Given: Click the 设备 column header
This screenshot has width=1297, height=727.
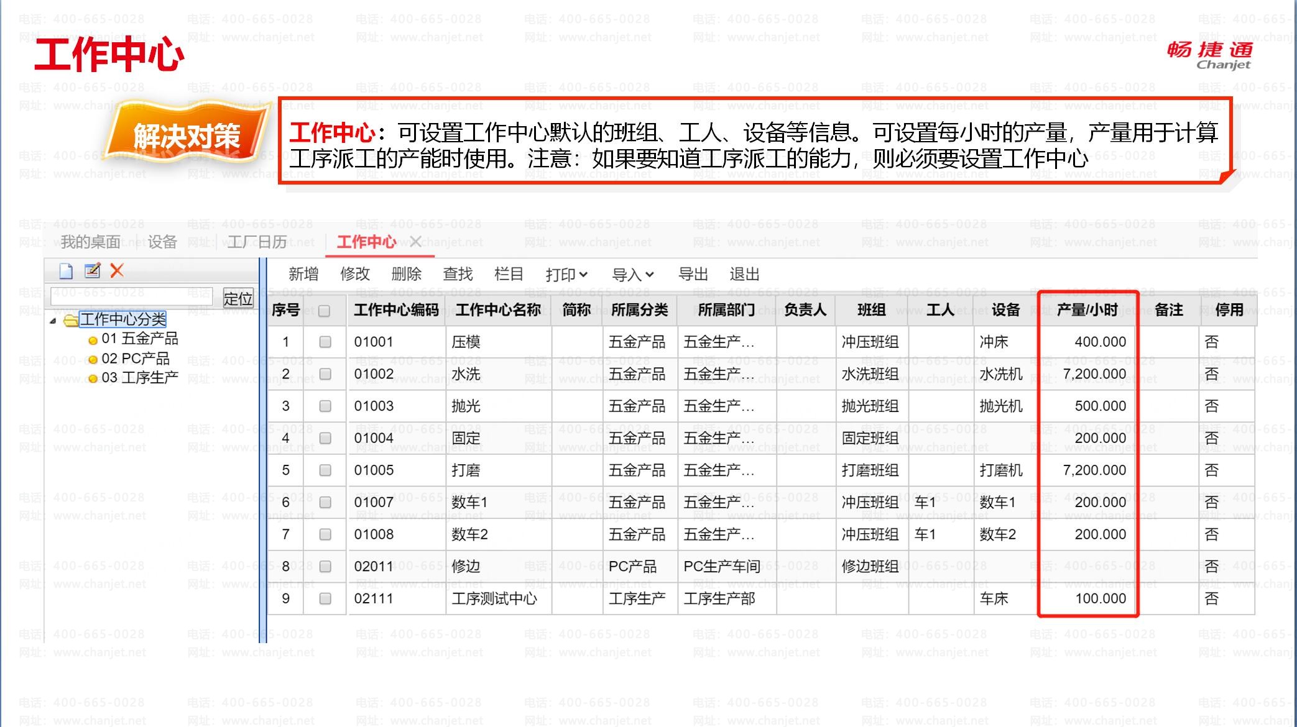Looking at the screenshot, I should (x=1005, y=310).
